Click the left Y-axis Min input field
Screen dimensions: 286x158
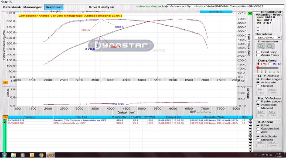tap(260, 93)
